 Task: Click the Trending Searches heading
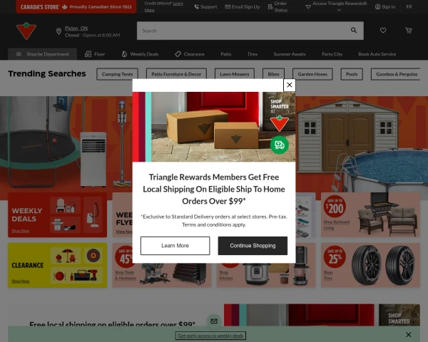pos(47,73)
